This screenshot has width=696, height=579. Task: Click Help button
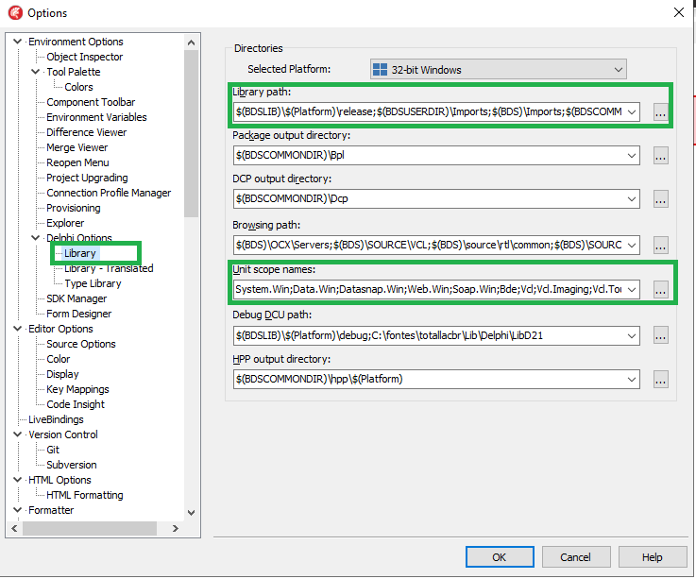[x=653, y=556]
